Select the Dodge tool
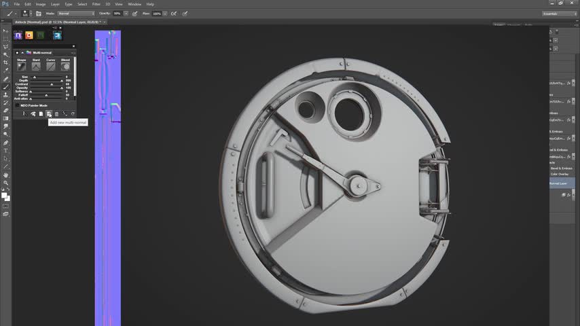 5,134
